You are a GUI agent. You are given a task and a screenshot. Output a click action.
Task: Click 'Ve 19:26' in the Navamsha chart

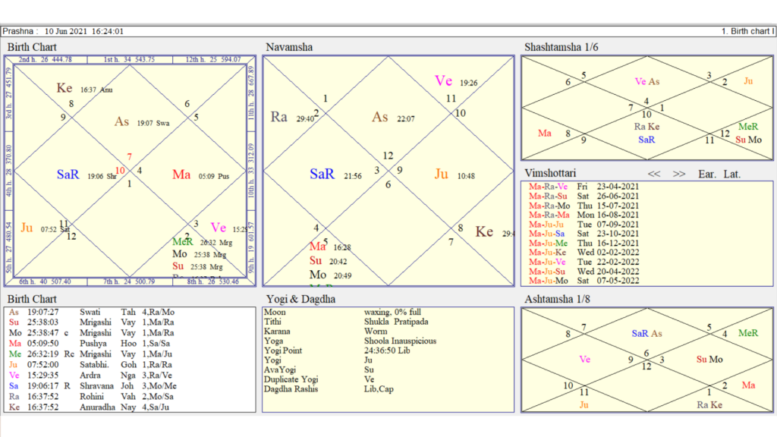(456, 81)
